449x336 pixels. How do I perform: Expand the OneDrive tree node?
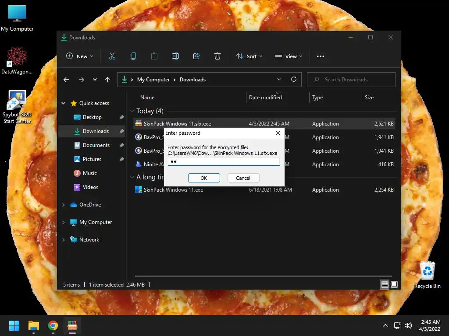pos(64,205)
